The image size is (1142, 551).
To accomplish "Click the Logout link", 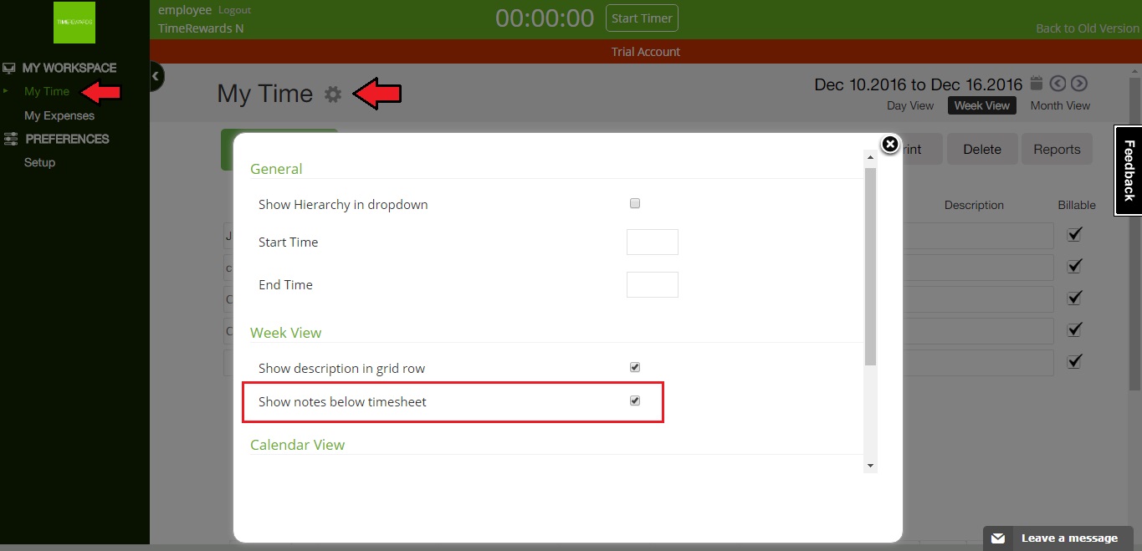I will click(x=234, y=10).
